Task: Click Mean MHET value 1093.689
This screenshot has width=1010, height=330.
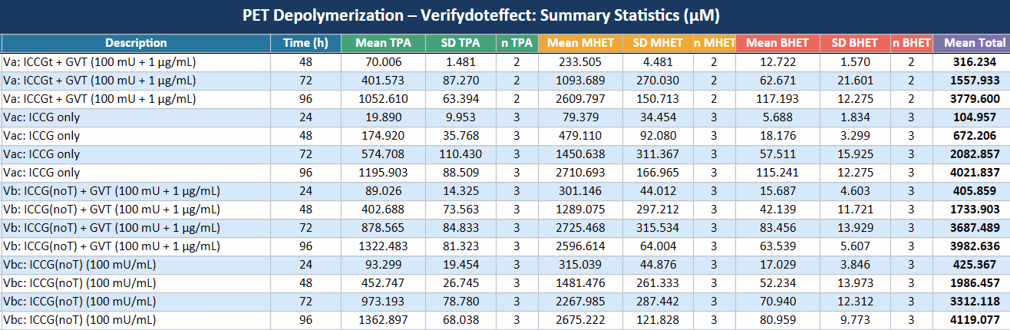Action: [581, 81]
